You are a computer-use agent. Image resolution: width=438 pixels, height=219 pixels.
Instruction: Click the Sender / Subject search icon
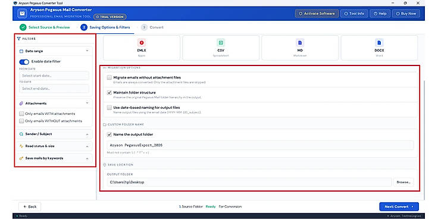tap(21, 134)
